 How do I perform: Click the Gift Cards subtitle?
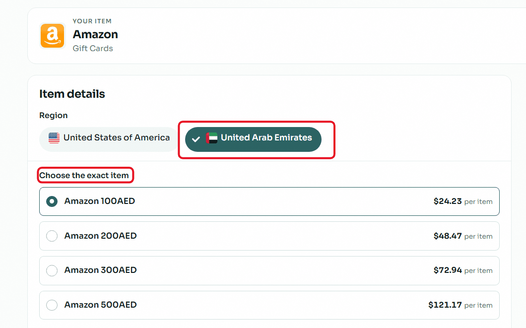point(93,48)
